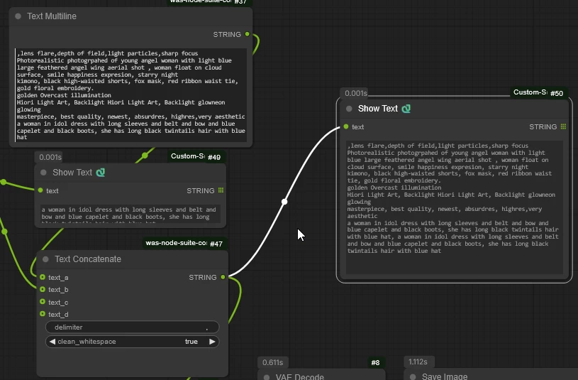Click the text_d input port on Text Concatenate
This screenshot has width=578, height=380.
click(43, 315)
